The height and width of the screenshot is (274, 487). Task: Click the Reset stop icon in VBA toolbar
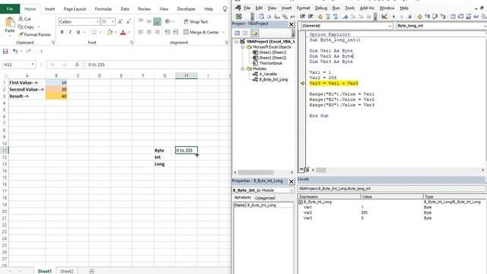(x=409, y=17)
